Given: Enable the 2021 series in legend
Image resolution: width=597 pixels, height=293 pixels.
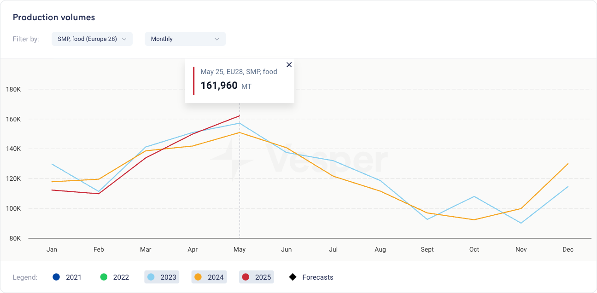Looking at the screenshot, I should (67, 277).
